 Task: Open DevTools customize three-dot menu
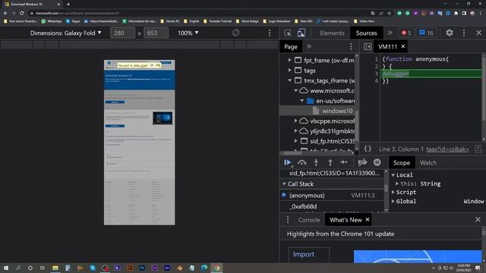click(x=464, y=33)
